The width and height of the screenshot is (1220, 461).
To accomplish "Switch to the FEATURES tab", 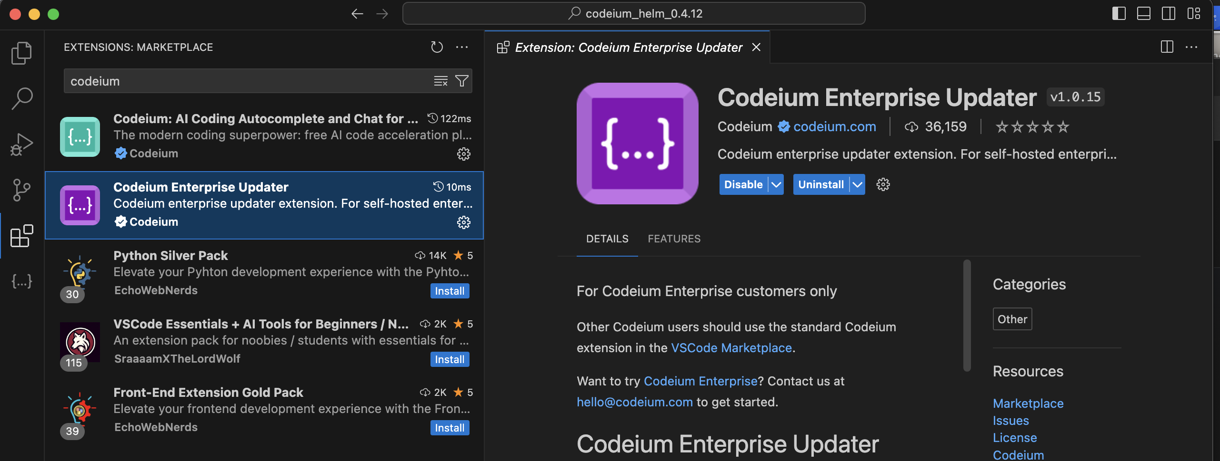I will (x=674, y=239).
